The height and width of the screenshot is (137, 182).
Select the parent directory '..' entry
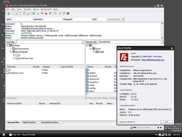(x=88, y=70)
